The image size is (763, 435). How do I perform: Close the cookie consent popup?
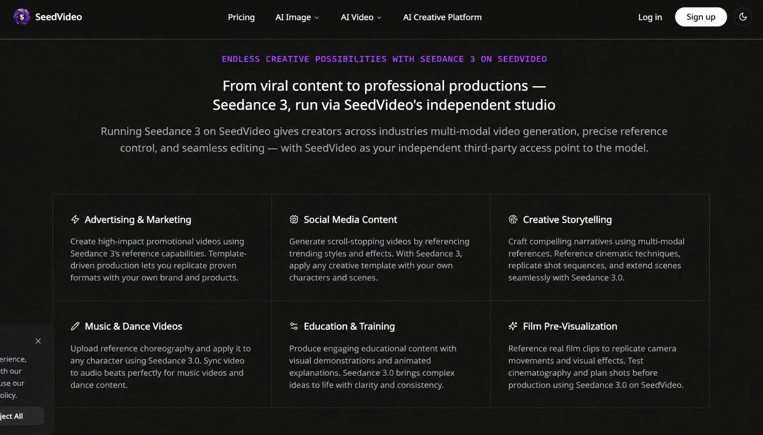pyautogui.click(x=38, y=341)
